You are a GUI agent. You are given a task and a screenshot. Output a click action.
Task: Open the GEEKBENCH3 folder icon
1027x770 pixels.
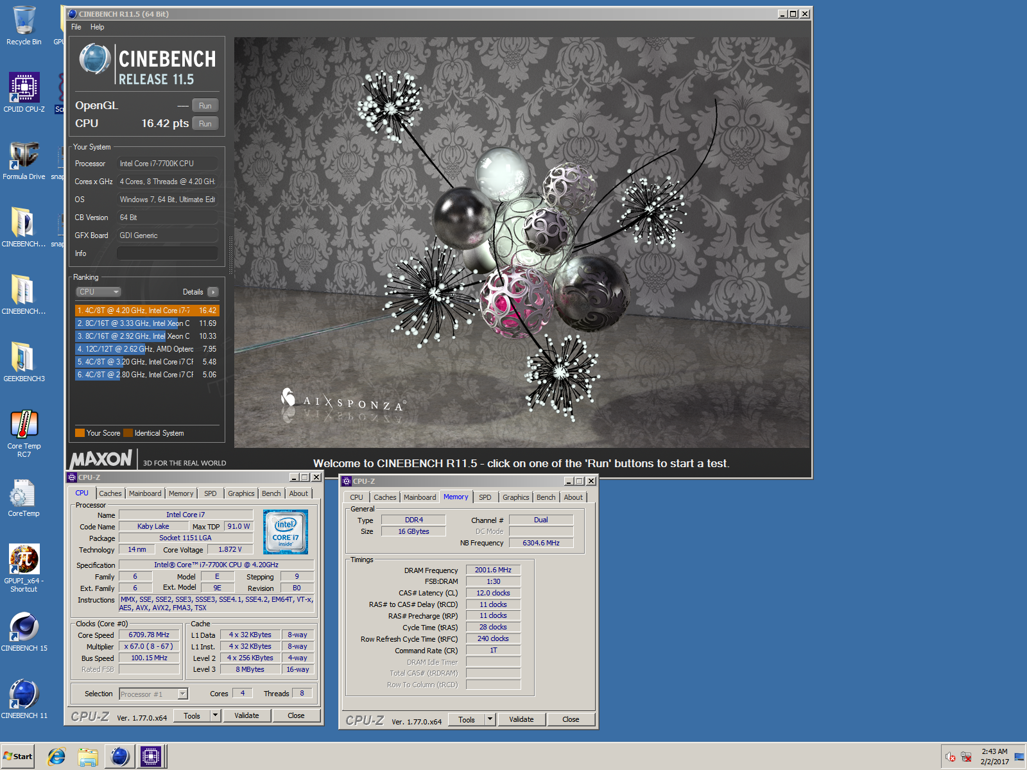click(x=24, y=362)
